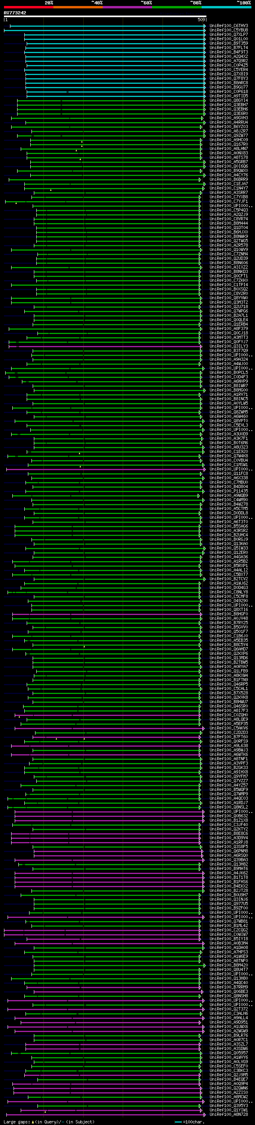
Task: Select hit label UniRef100_A4RRU4
Action: (x=229, y=122)
